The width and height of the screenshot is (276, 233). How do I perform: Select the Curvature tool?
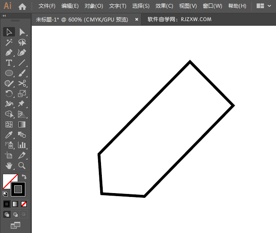point(22,52)
